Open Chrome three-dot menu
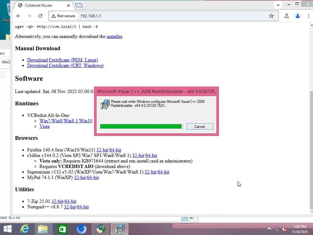The image size is (313, 235). [309, 16]
